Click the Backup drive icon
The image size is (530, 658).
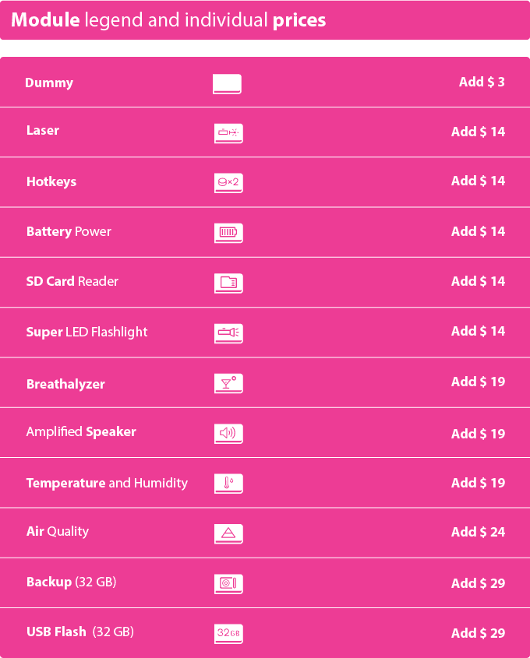coord(228,584)
